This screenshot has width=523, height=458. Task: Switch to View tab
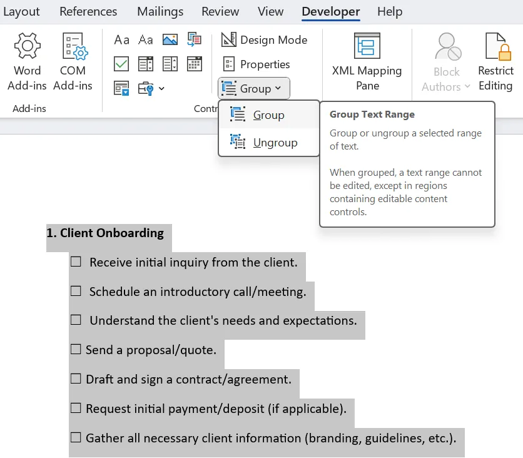270,12
